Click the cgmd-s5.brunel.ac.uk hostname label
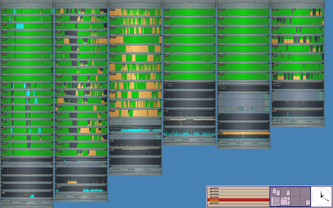333x208 pixels. pos(135,1)
